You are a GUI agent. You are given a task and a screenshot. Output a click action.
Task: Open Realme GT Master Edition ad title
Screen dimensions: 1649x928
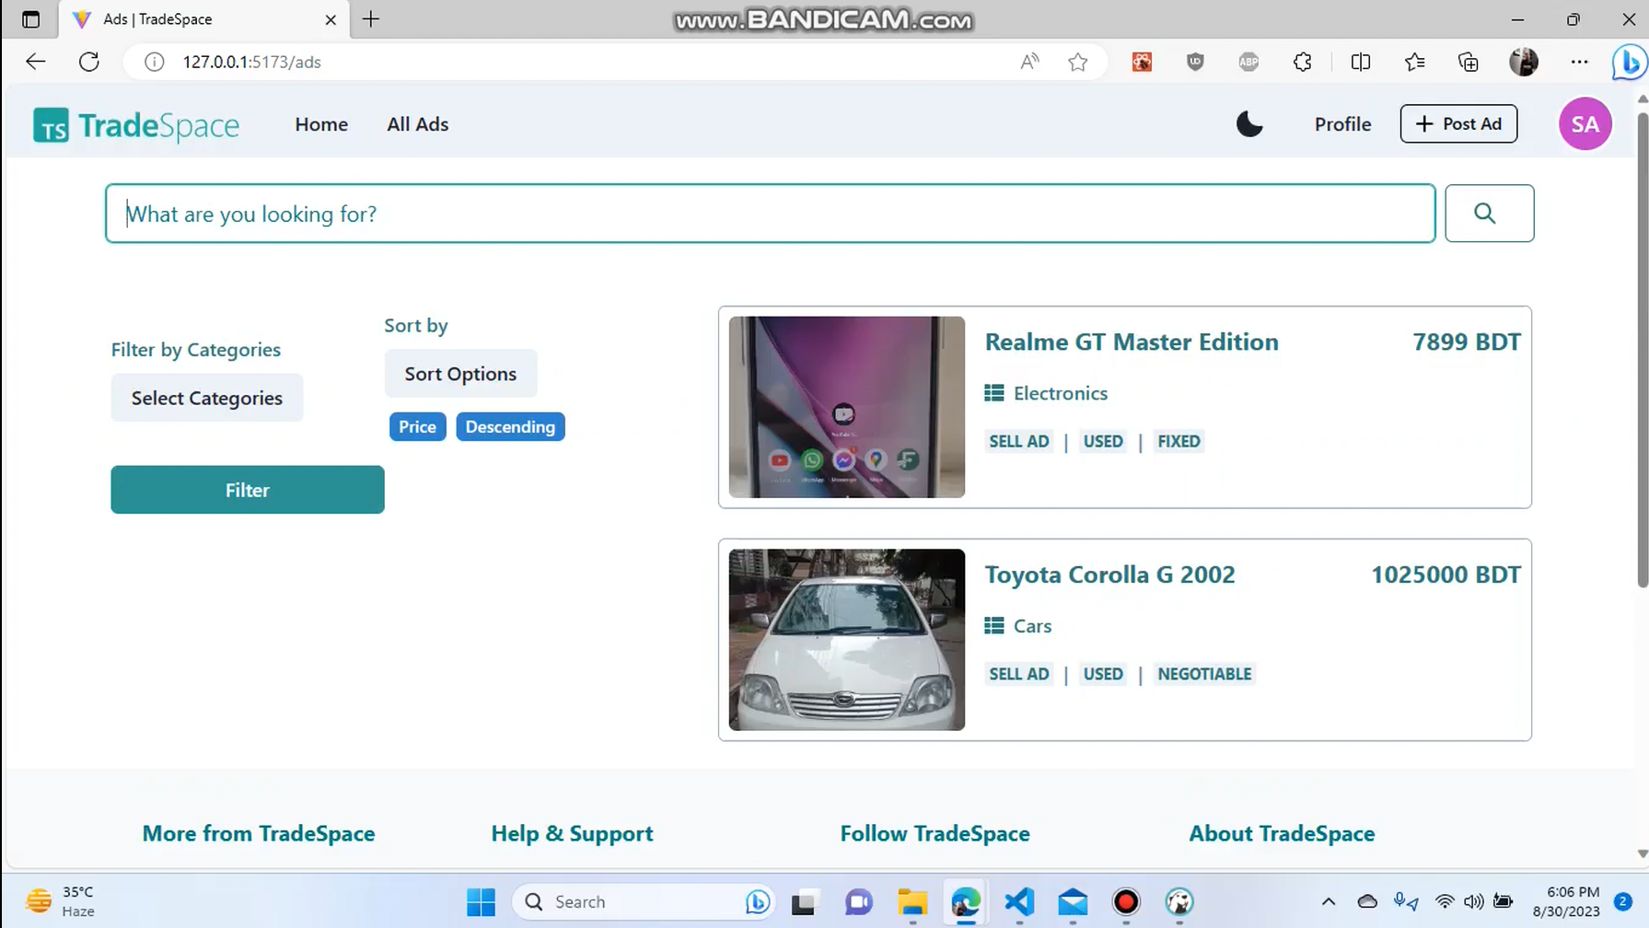[1132, 342]
